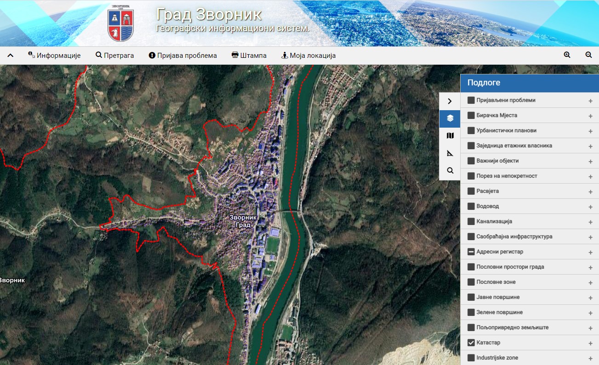
Task: Open the basemap icon in side toolbar
Action: 450,136
